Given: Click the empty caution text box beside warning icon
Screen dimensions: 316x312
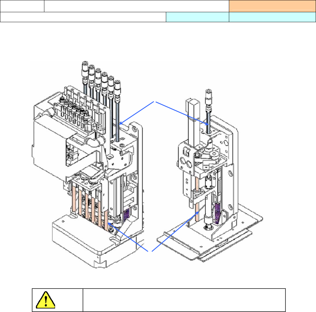Looking at the screenshot, I should point(184,300).
